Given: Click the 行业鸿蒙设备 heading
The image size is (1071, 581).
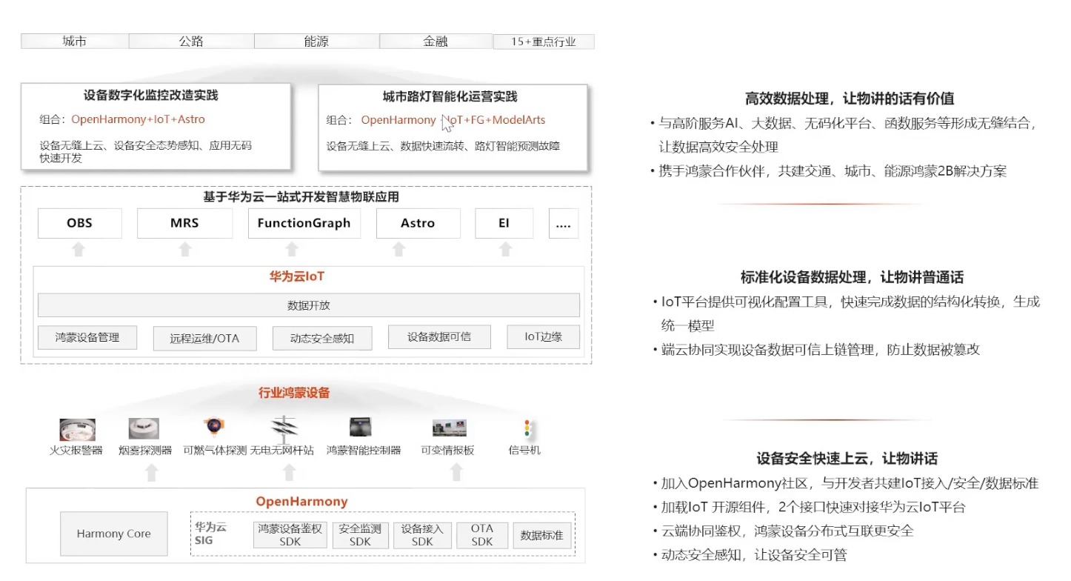Looking at the screenshot, I should point(294,393).
